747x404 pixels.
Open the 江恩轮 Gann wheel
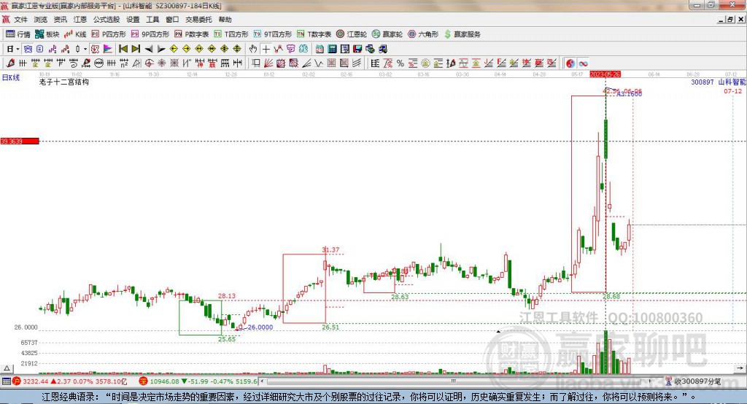[x=352, y=34]
